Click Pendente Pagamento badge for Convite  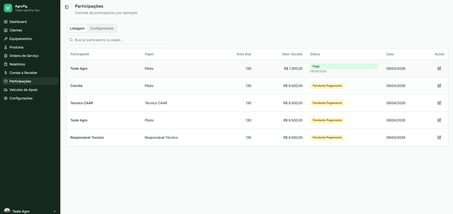pyautogui.click(x=327, y=86)
